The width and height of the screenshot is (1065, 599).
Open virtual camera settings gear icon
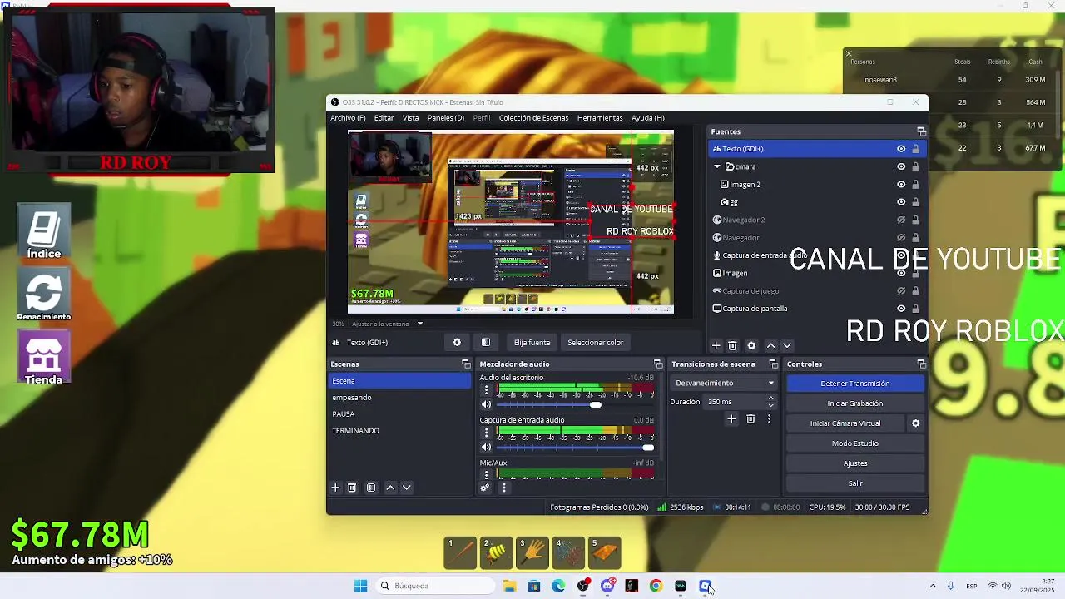click(x=915, y=423)
